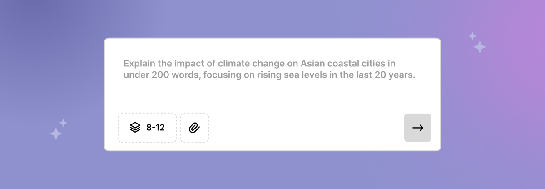Image resolution: width=545 pixels, height=189 pixels.
Task: Open the 8-12 range selector
Action: pyautogui.click(x=147, y=128)
